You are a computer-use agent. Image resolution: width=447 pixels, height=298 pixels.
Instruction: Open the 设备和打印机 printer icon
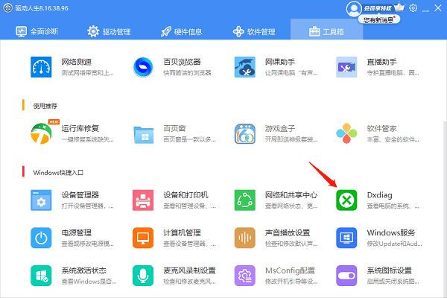pyautogui.click(x=143, y=200)
